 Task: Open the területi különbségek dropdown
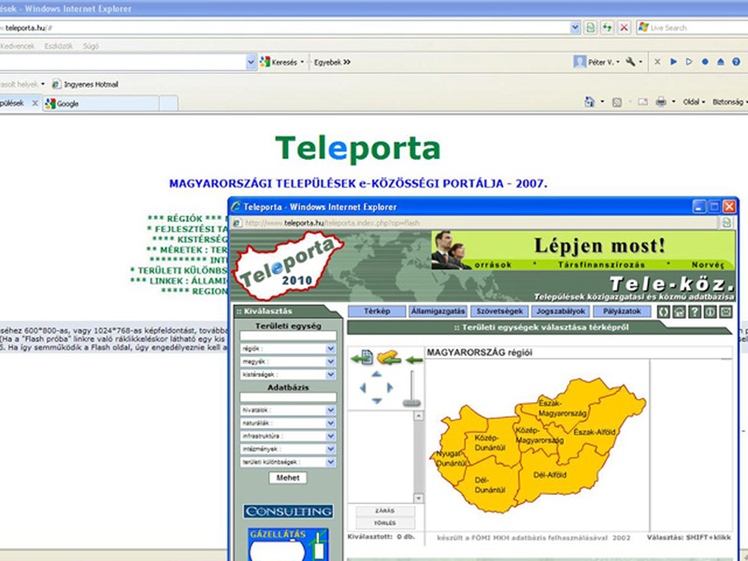point(331,462)
